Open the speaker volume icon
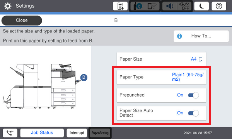The height and width of the screenshot is (139, 232). (x=170, y=6)
